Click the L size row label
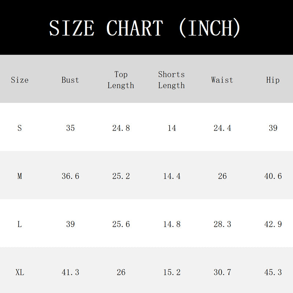Screen dimensions: 293x293 (20, 224)
